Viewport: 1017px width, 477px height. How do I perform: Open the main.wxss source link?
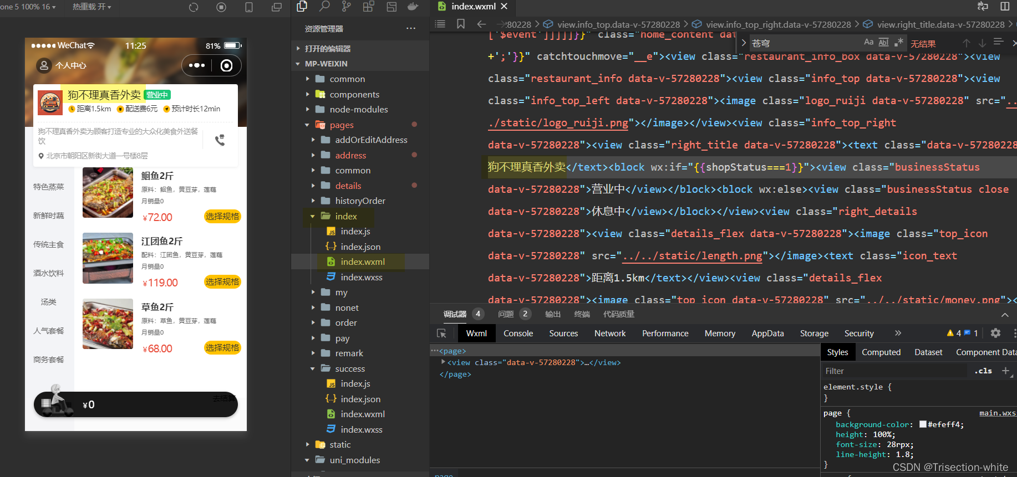click(998, 413)
